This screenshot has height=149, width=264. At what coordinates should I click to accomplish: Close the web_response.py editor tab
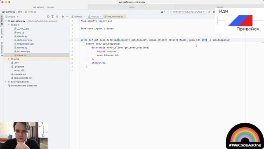coord(125,17)
